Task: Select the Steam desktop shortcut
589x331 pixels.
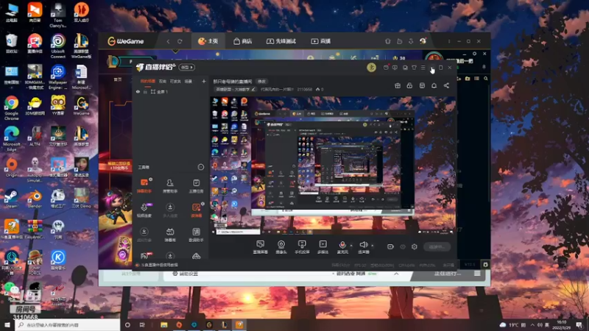Action: 11,199
